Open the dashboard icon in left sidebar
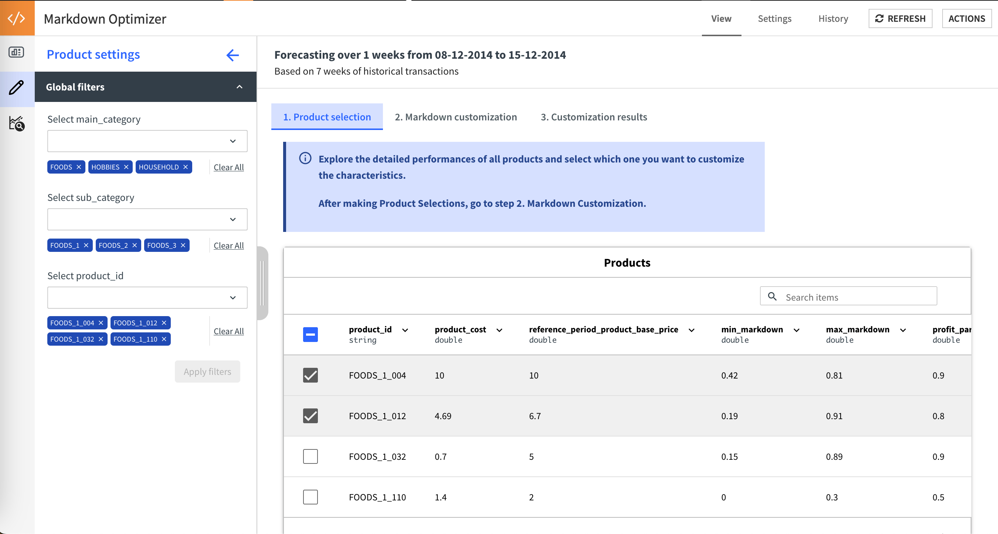The image size is (998, 534). point(17,52)
